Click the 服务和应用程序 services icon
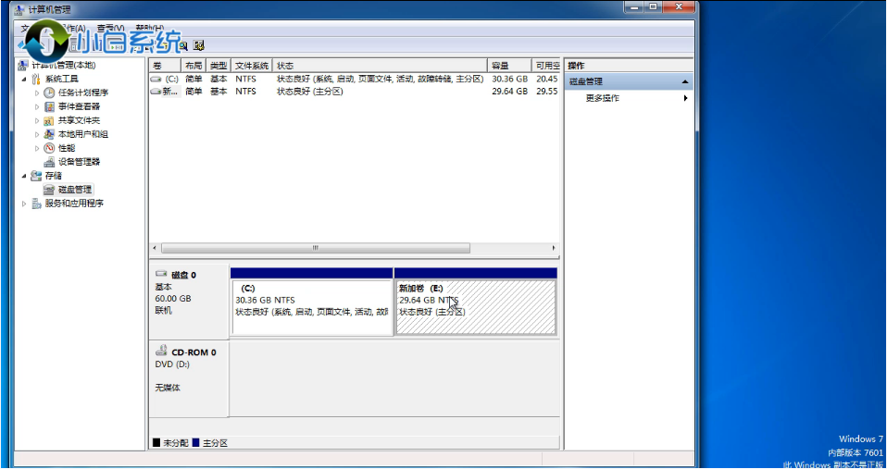The height and width of the screenshot is (469, 887). (x=37, y=204)
